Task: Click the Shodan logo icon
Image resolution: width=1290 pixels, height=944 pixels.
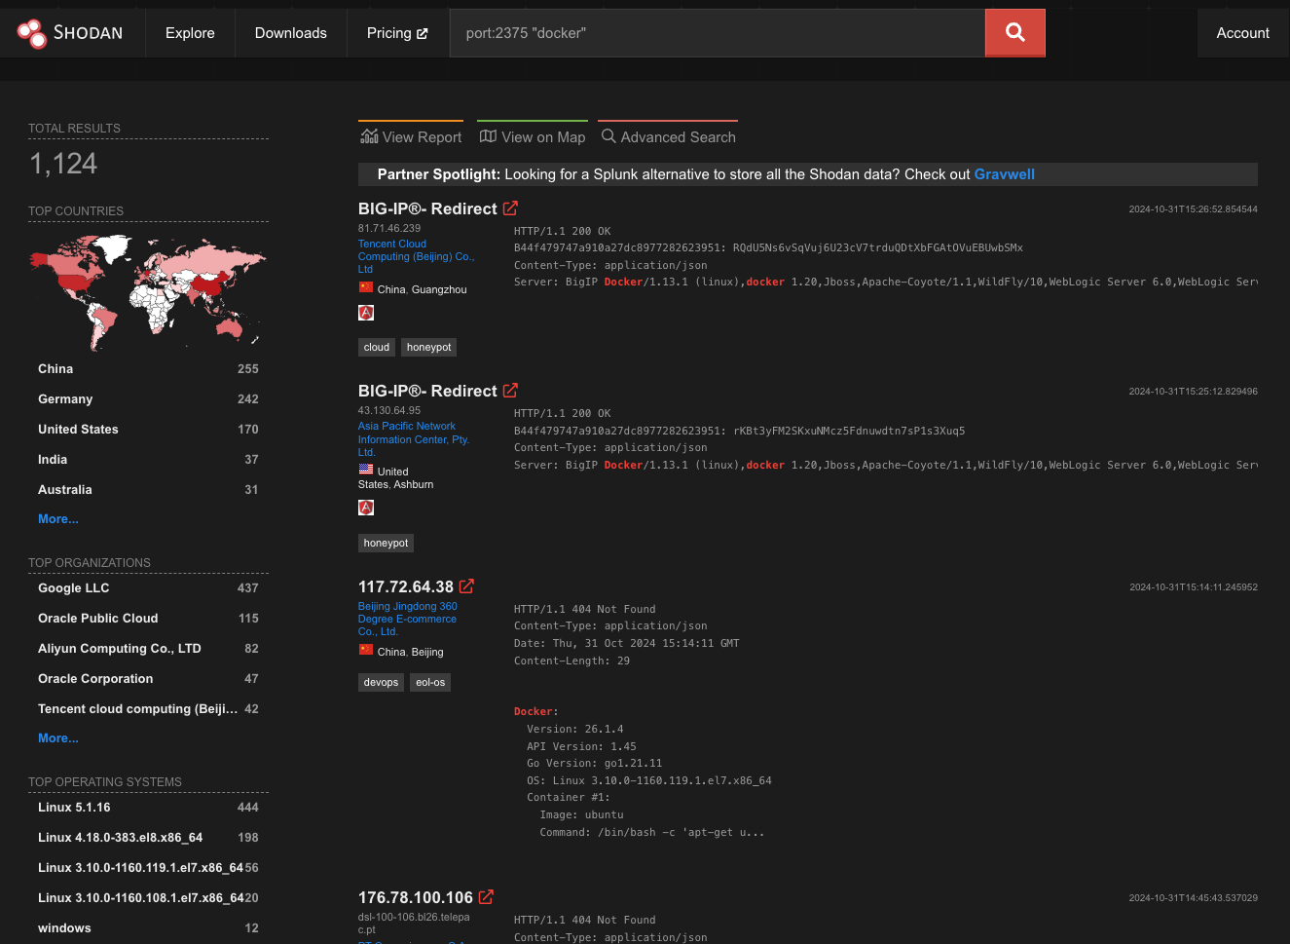Action: [32, 33]
